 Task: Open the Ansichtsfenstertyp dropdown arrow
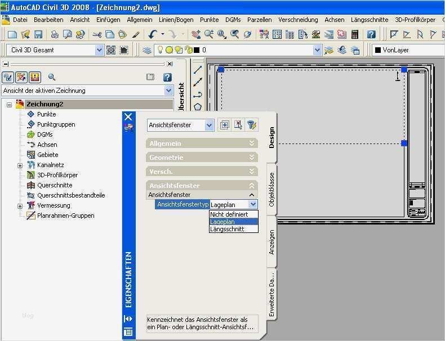click(x=253, y=205)
